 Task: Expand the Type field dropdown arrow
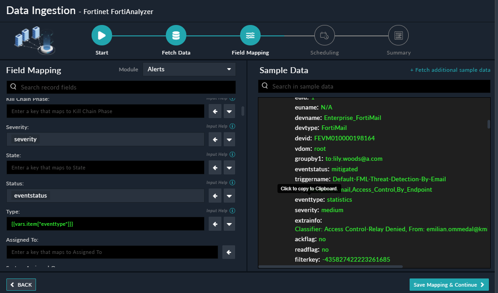[229, 224]
